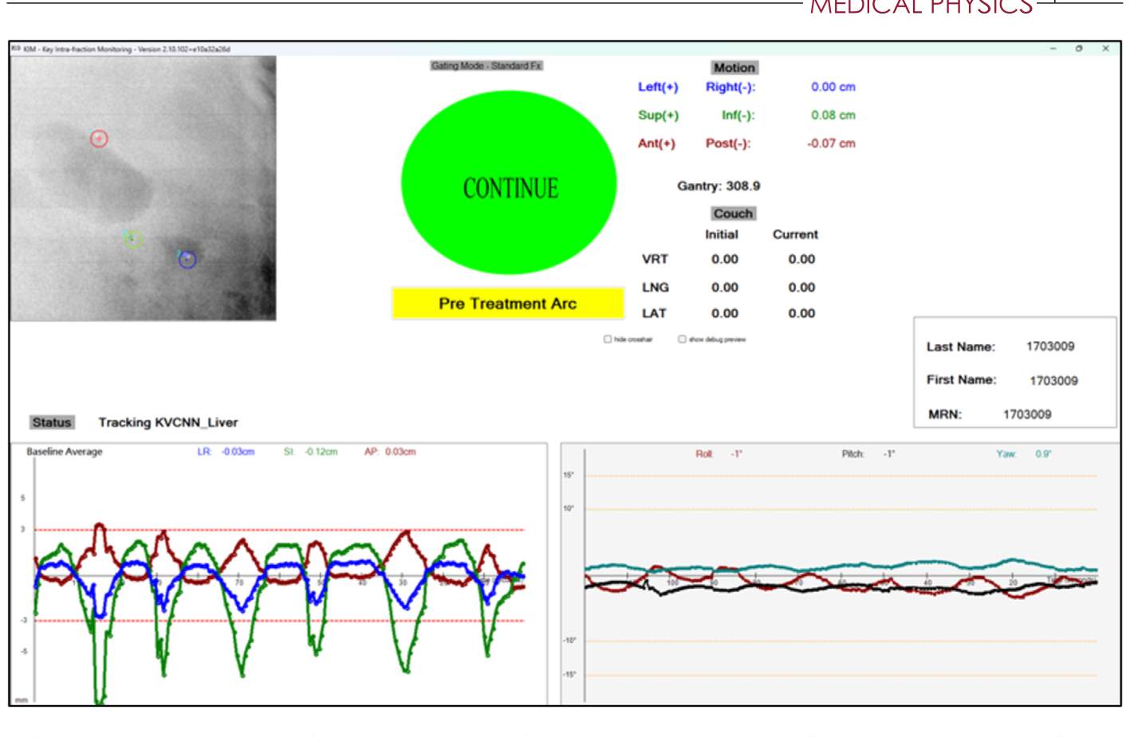The image size is (1130, 737).
Task: Click the kV x-ray image panel
Action: [x=144, y=188]
